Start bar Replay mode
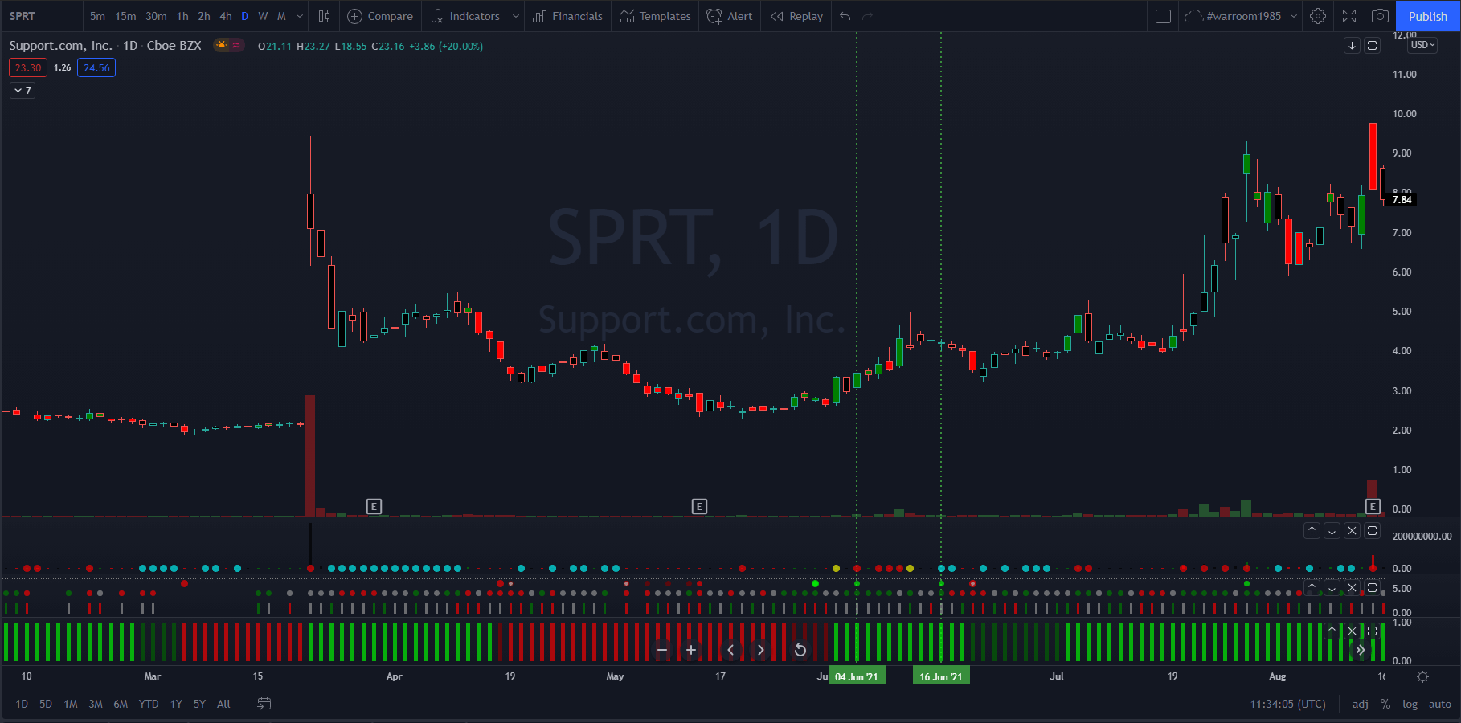This screenshot has width=1461, height=723. coord(796,16)
